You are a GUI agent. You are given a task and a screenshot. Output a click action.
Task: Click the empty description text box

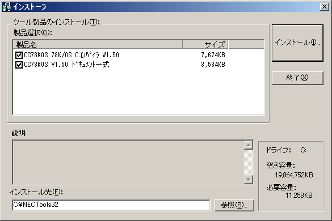[x=128, y=163]
